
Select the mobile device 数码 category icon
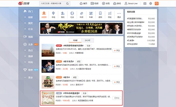pyautogui.click(x=100, y=14)
